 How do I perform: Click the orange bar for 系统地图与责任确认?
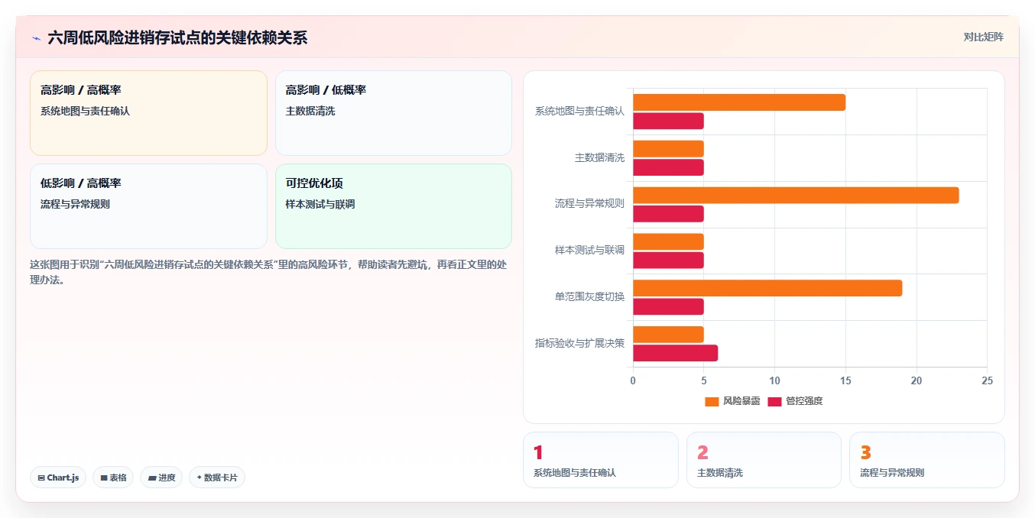point(739,102)
